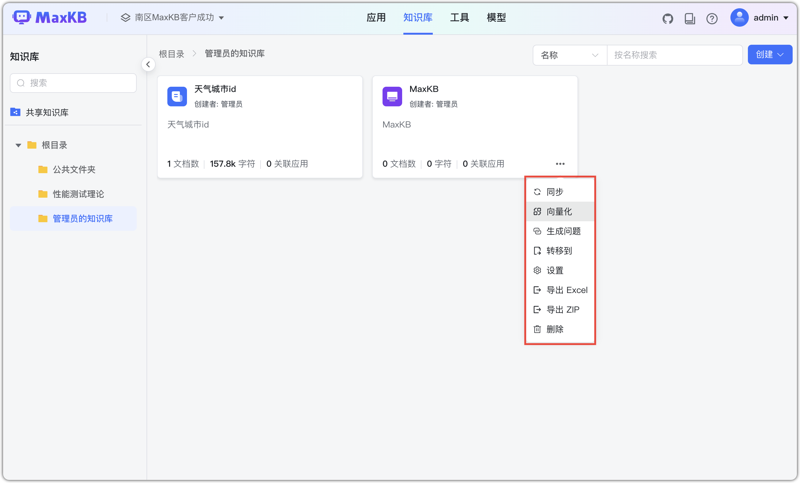The height and width of the screenshot is (483, 800).
Task: Click the MaxKB knowledge base purple icon
Action: coord(392,97)
